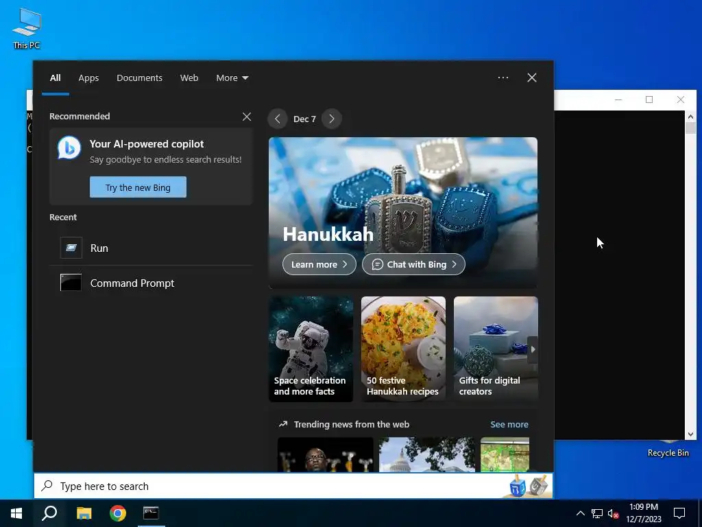The image size is (702, 527).
Task: Click the taskbar Search magnifier icon
Action: tap(49, 513)
